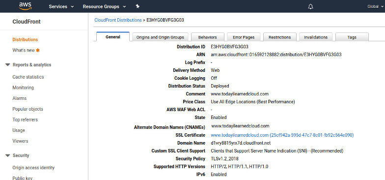Open Origin access identity page
Viewport: 385px width, 180px height.
pos(33,168)
